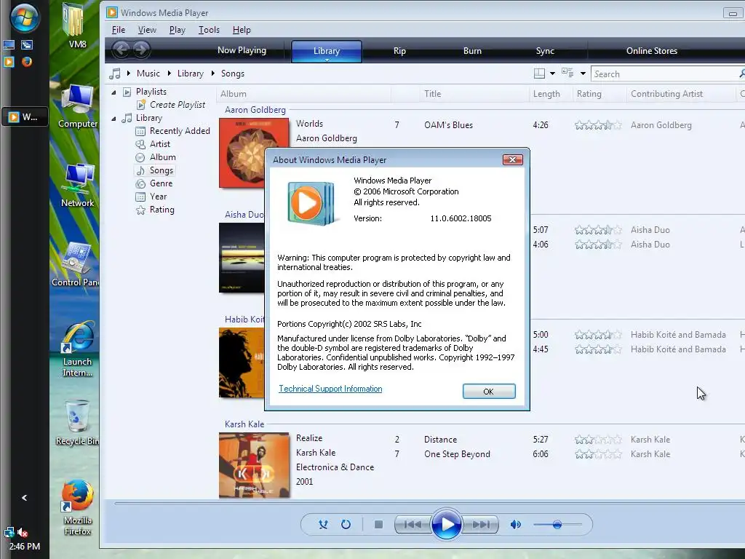Click OK in the About dialog
Image resolution: width=745 pixels, height=559 pixels.
489,391
